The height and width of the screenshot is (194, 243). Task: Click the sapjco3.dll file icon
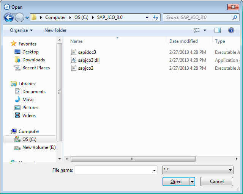coord(74,60)
